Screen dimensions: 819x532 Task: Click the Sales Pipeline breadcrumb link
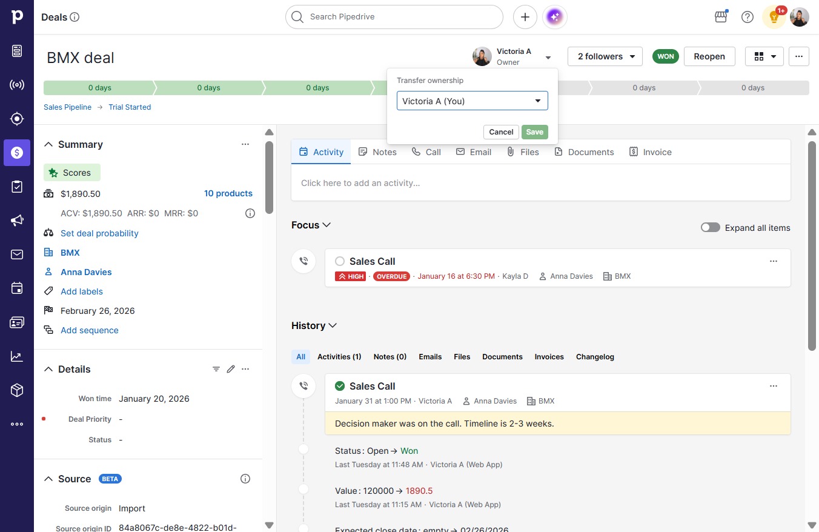click(x=67, y=107)
